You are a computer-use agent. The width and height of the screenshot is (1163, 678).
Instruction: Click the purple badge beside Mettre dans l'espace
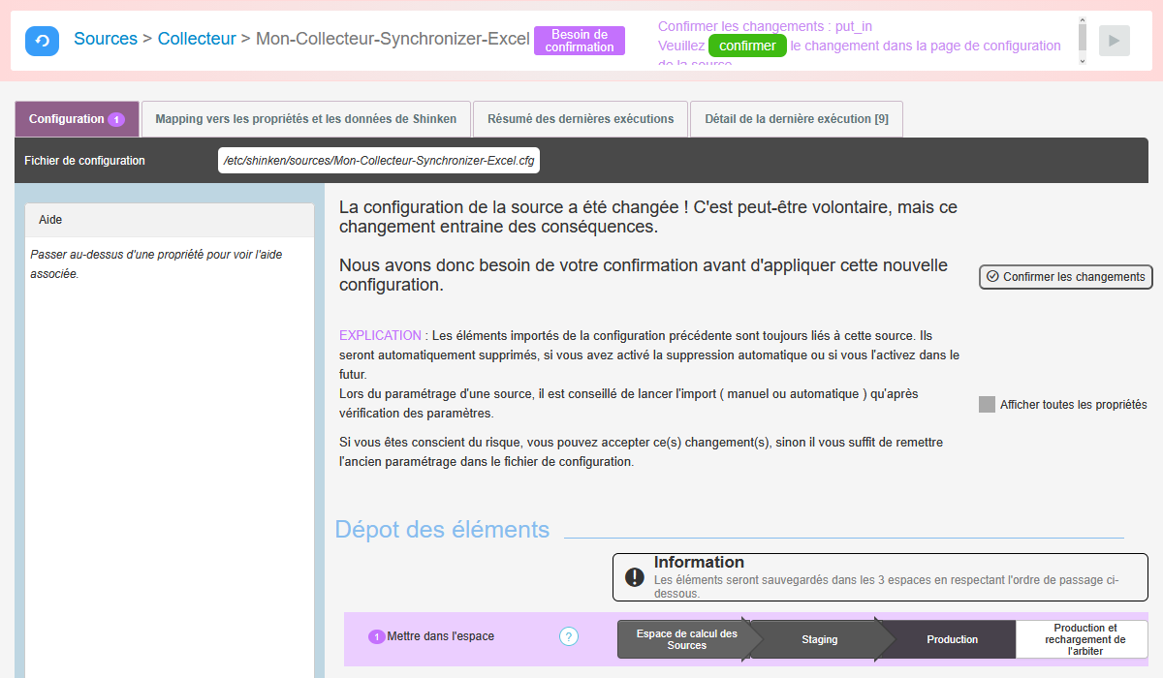376,637
